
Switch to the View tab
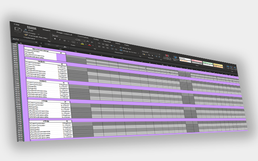coord(118,43)
